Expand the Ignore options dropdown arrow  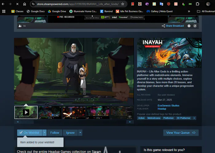pos(80,132)
